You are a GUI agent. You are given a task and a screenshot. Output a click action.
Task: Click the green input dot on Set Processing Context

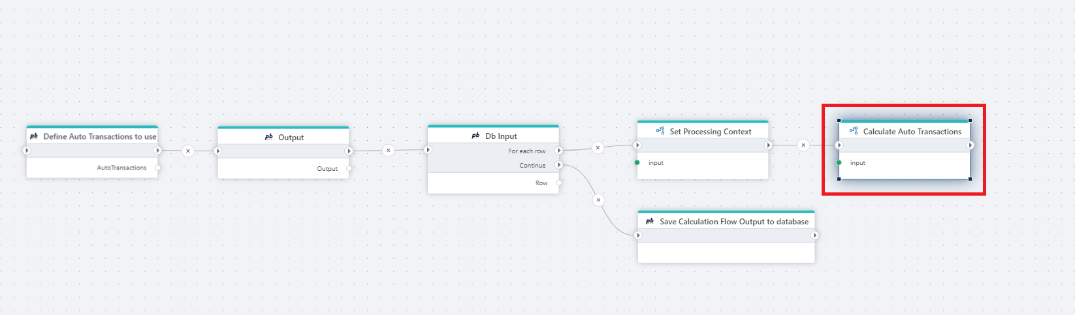[637, 162]
